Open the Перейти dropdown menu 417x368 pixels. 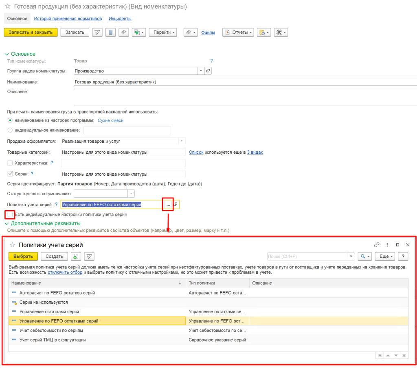163,33
